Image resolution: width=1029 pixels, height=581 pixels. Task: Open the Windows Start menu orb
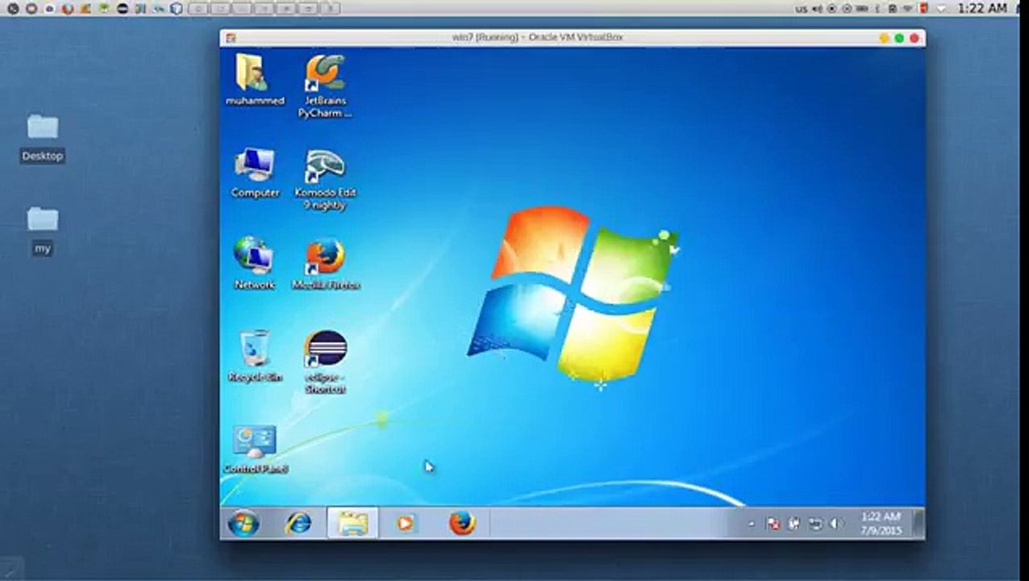(244, 524)
